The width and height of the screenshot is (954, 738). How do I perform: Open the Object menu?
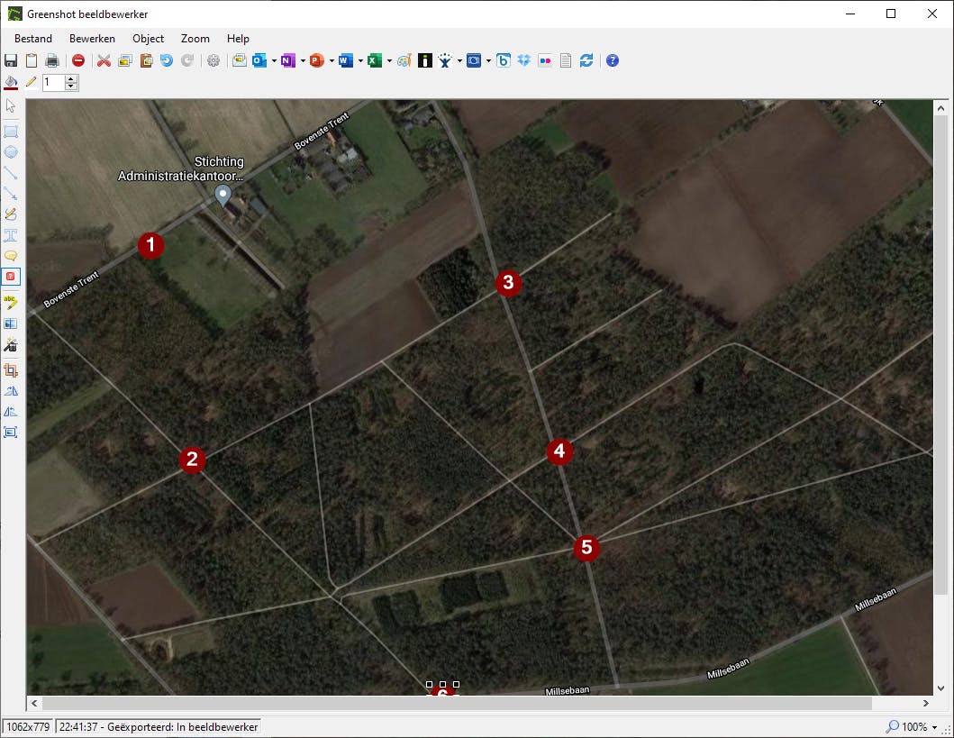[148, 39]
